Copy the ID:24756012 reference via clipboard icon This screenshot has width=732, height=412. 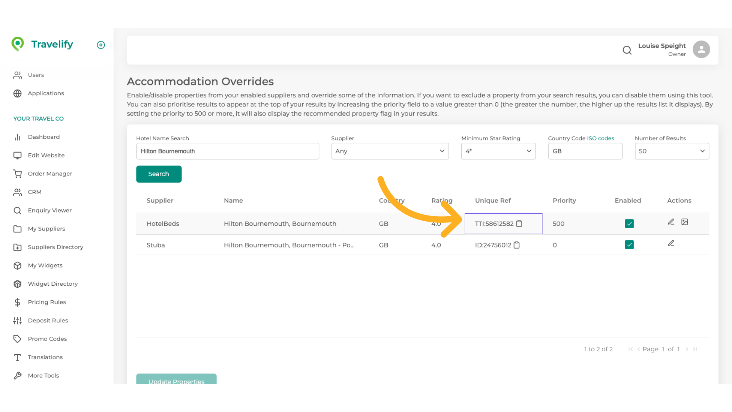click(517, 245)
